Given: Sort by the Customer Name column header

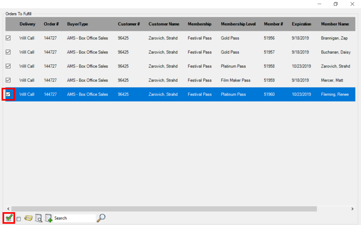Looking at the screenshot, I should tap(164, 24).
